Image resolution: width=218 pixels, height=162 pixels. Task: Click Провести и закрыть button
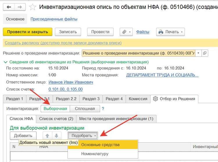tap(28, 32)
